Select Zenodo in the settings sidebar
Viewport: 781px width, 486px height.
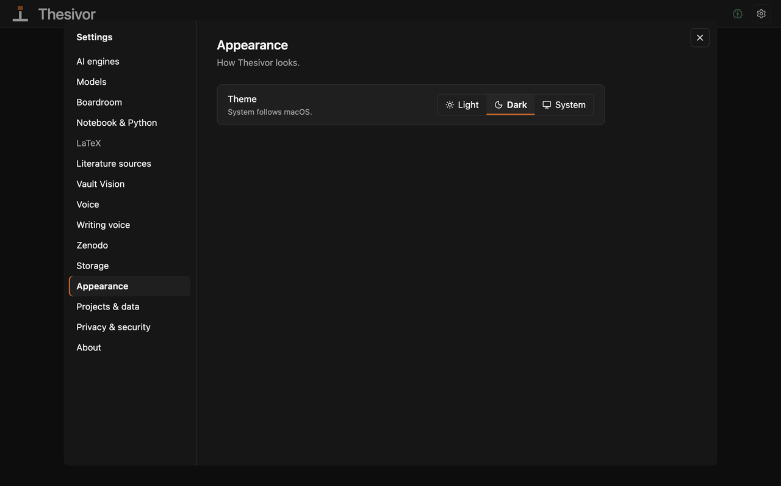point(129,245)
